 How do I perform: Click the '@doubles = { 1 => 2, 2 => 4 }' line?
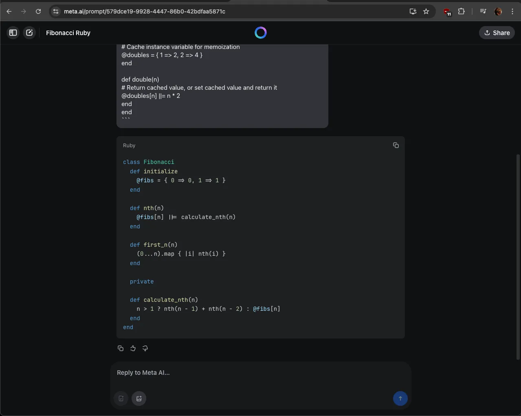point(162,55)
